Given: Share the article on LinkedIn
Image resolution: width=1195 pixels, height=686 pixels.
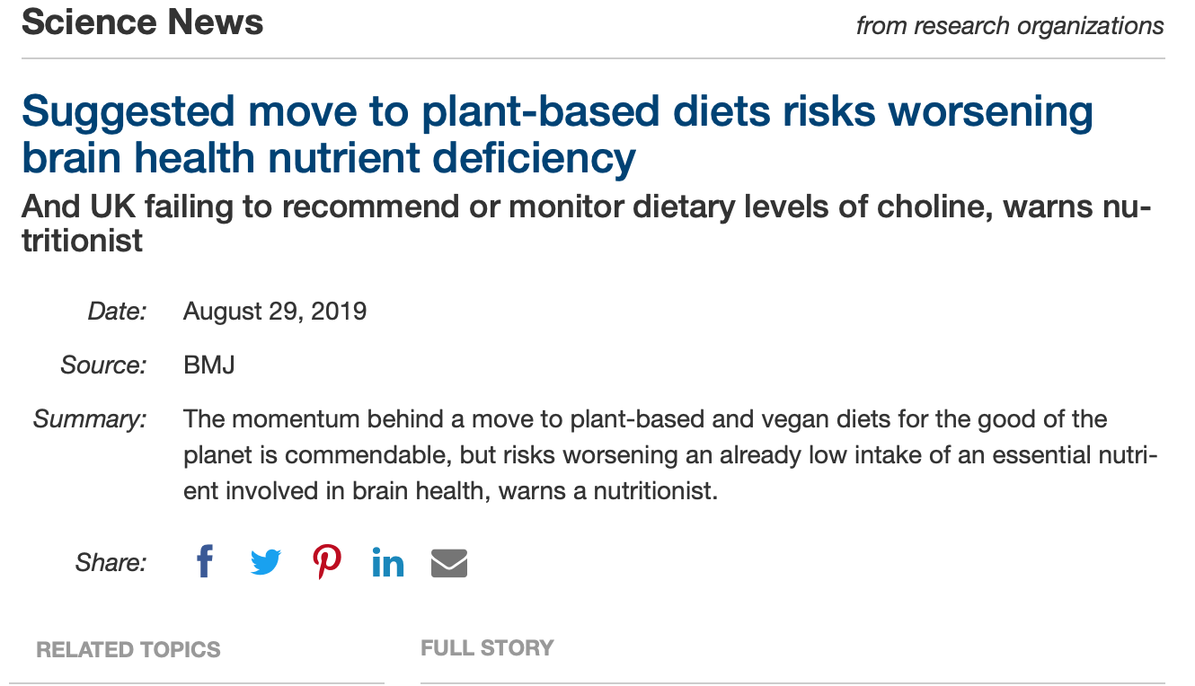Looking at the screenshot, I should coord(388,563).
